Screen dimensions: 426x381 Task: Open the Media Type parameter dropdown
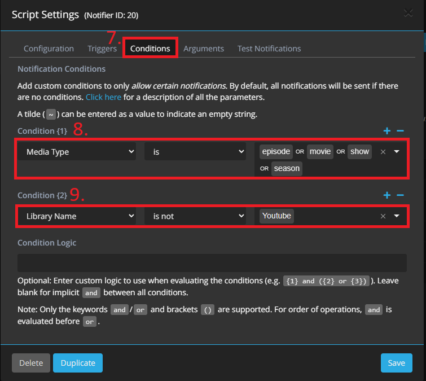77,152
